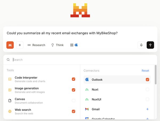Click the Image generation icon
This screenshot has width=160, height=121.
[x=10, y=90]
